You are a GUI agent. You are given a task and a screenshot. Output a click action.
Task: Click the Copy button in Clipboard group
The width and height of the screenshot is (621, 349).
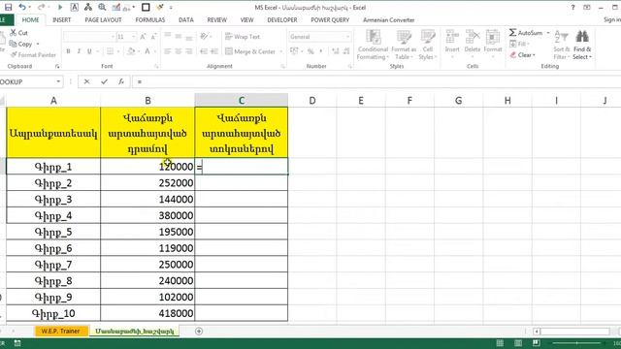pos(21,44)
